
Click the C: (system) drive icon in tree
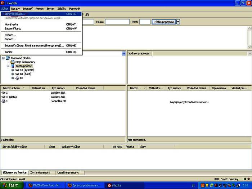tap(17, 70)
